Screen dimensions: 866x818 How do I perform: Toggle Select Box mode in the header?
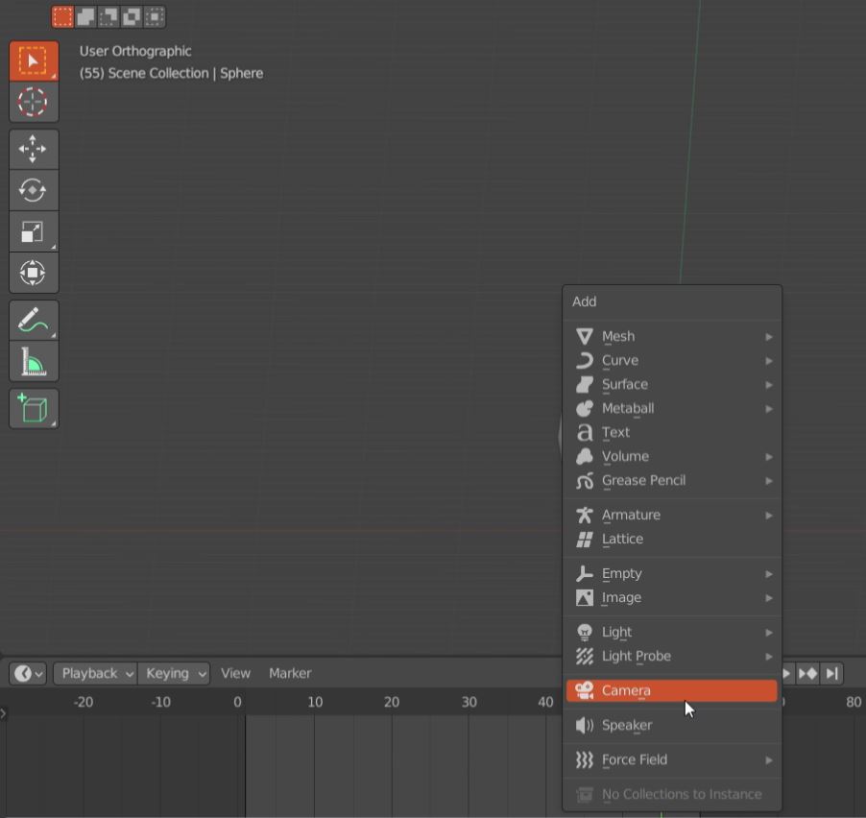pyautogui.click(x=65, y=16)
